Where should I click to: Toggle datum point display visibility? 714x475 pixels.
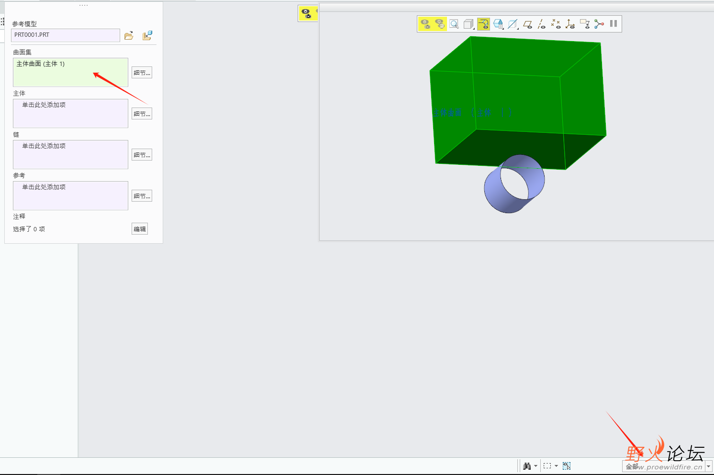coord(556,24)
